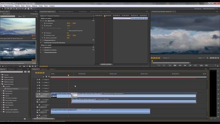Select the Zoom magnifier tool
The height and width of the screenshot is (124, 220).
31,9
